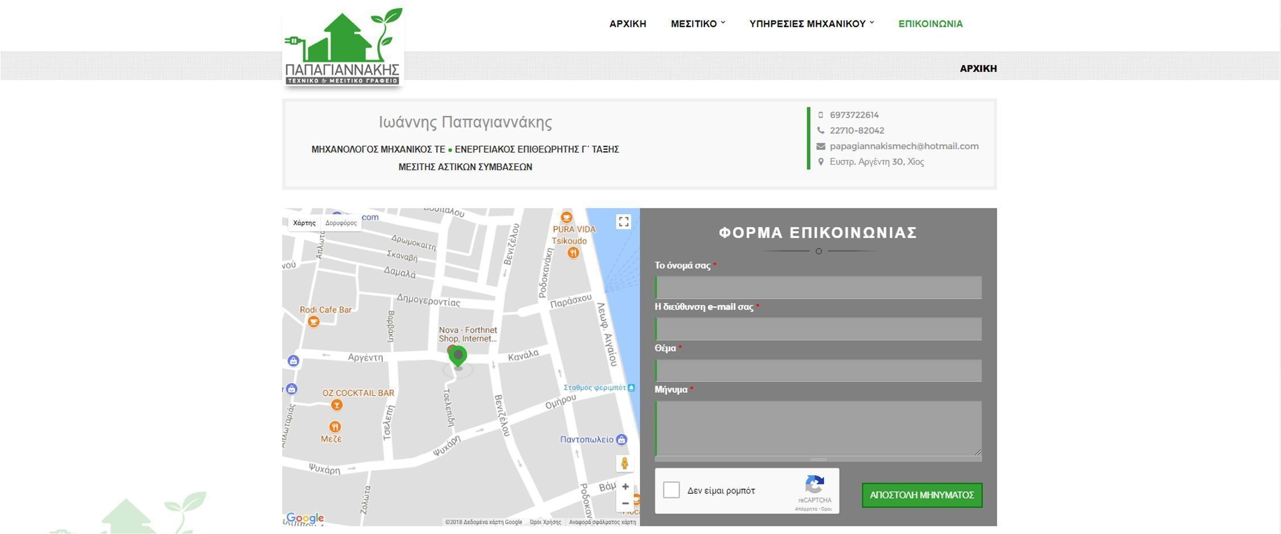Open the Όροι Χρήσης link below the map
The height and width of the screenshot is (534, 1281).
pyautogui.click(x=547, y=523)
